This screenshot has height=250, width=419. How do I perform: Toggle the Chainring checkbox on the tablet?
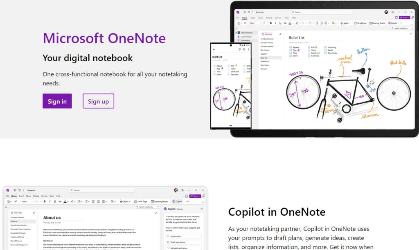(326, 47)
